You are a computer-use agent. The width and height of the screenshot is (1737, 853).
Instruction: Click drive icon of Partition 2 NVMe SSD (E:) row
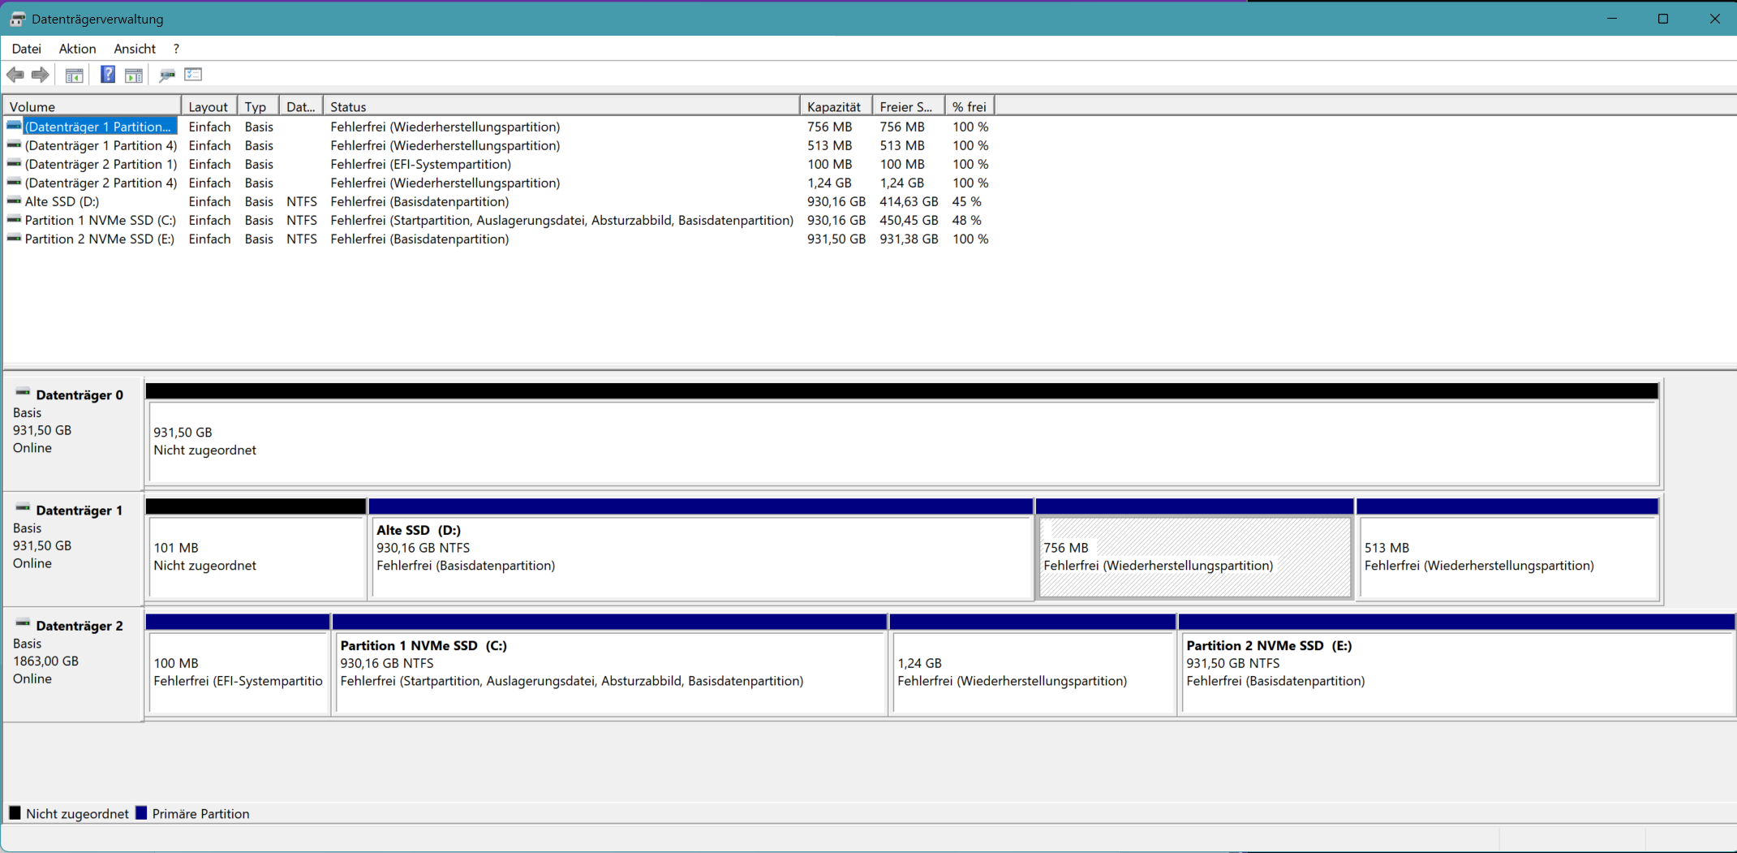(x=14, y=238)
